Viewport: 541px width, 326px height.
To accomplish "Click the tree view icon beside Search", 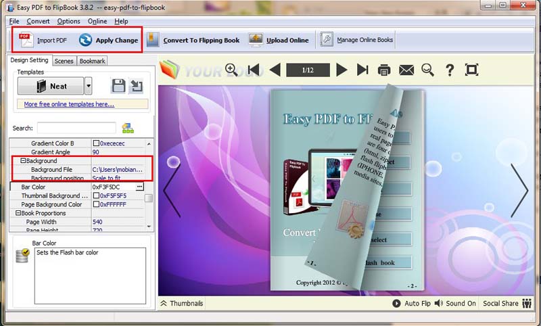I will coord(128,128).
